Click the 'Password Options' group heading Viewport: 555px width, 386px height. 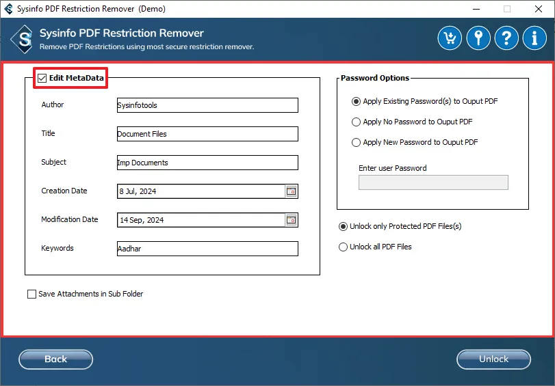tap(375, 78)
